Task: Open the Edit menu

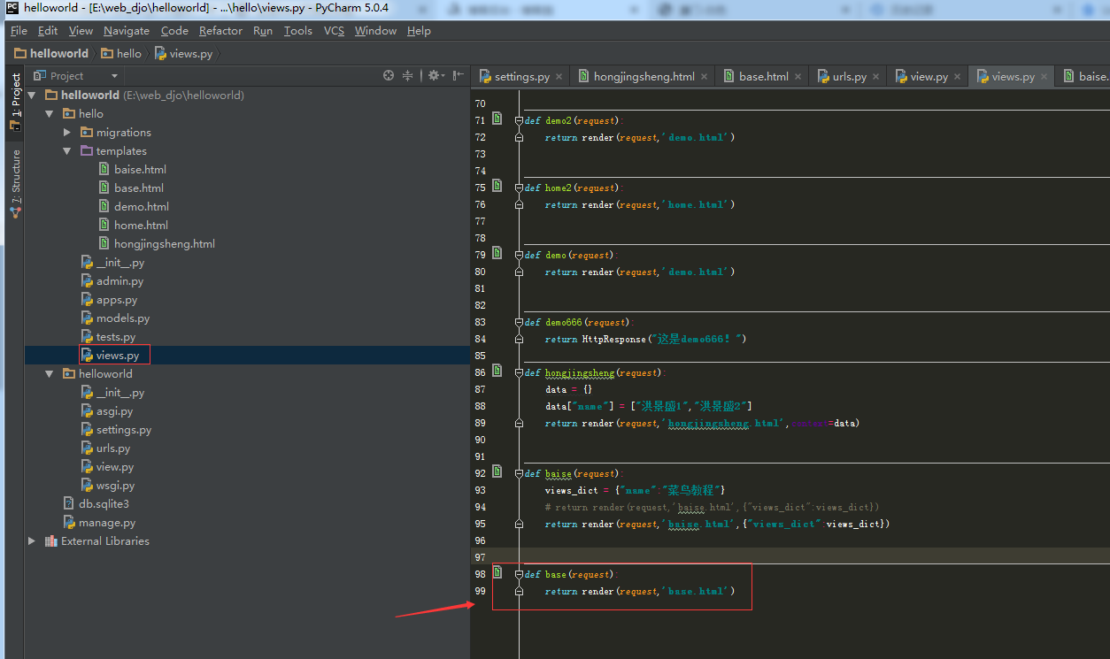Action: click(x=48, y=31)
